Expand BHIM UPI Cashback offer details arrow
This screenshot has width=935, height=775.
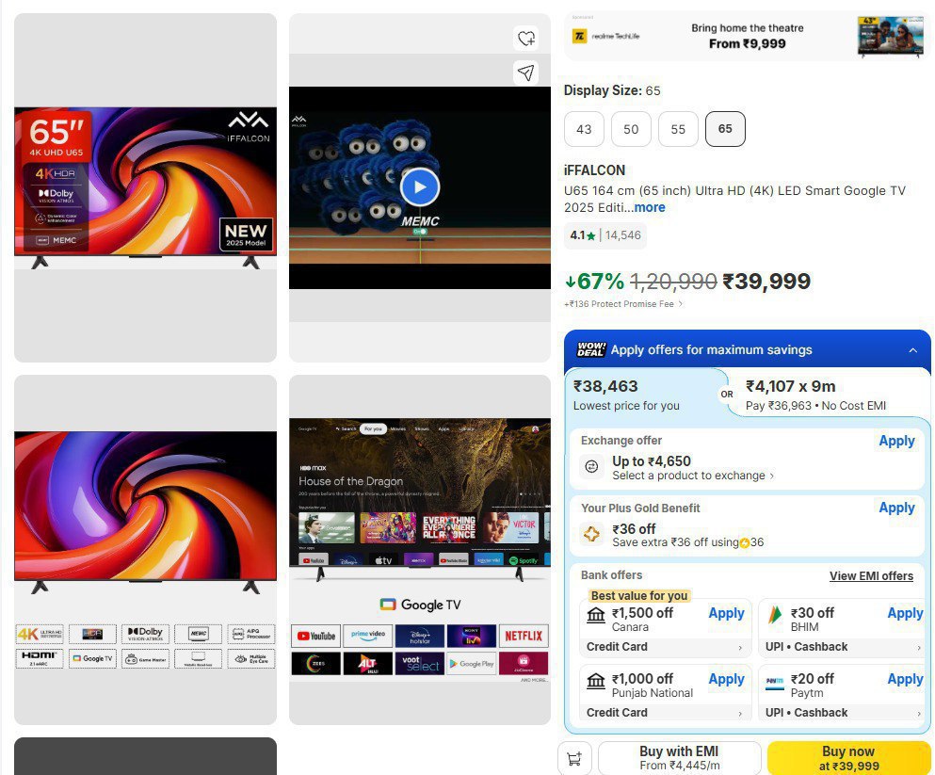[919, 648]
